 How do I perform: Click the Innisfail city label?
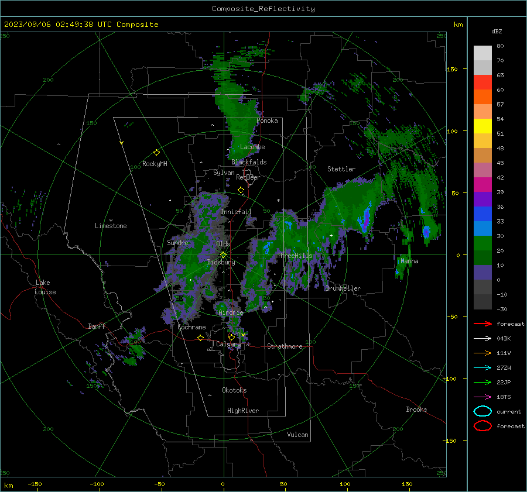236,212
